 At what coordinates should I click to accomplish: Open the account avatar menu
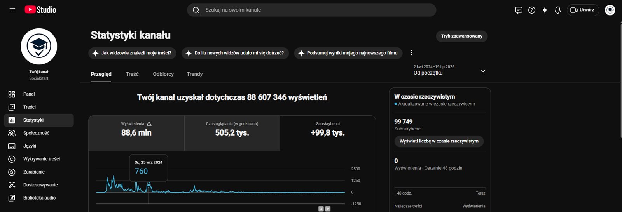pos(610,10)
